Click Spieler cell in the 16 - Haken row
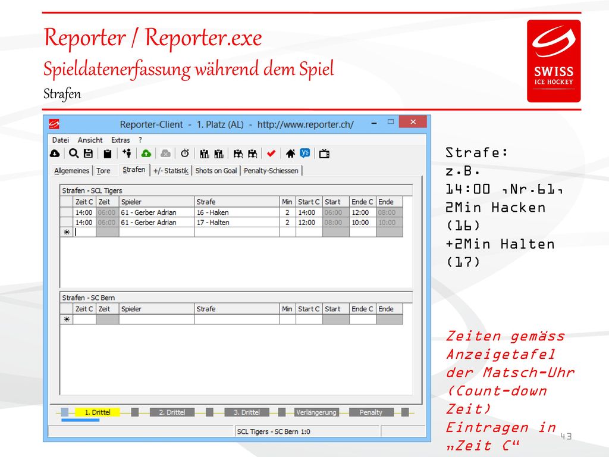609x457 pixels. [x=156, y=212]
